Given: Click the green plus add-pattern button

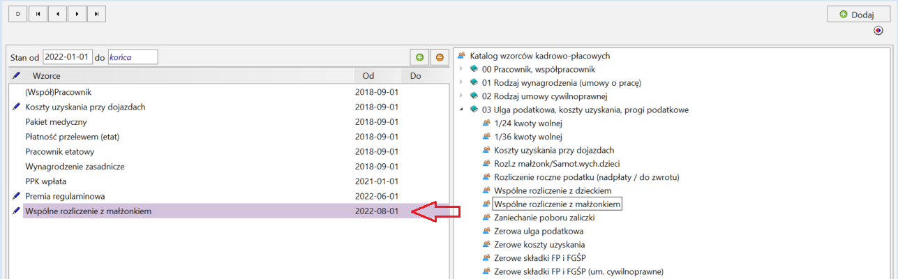Looking at the screenshot, I should pos(419,57).
